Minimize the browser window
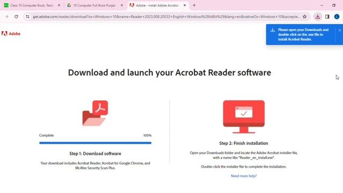Viewport: 343px width, 193px height. click(322, 5)
